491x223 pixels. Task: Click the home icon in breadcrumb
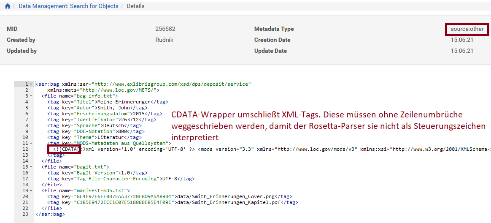(8, 6)
